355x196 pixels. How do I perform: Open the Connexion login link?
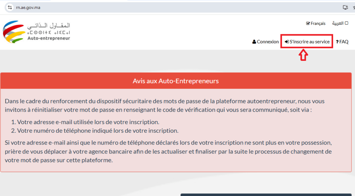click(265, 42)
